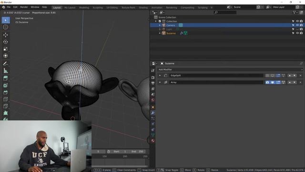Open the Help menu
Screen dimensions: 305x172
(44, 7)
